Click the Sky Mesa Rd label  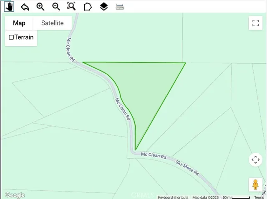[187, 167]
